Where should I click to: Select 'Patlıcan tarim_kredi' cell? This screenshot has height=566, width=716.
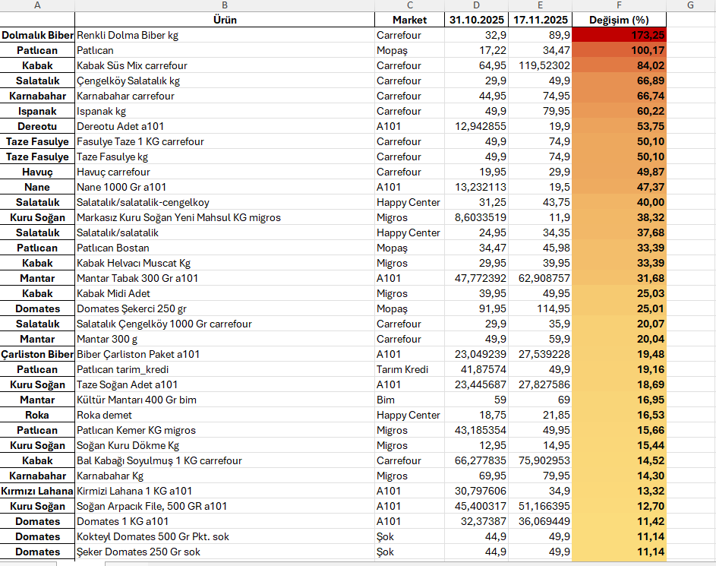[225, 369]
